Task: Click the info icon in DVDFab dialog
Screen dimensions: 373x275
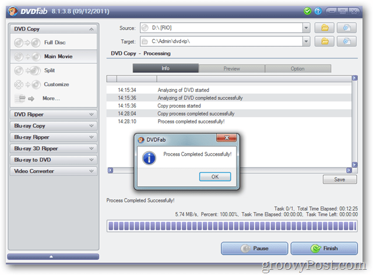Action: 149,158
